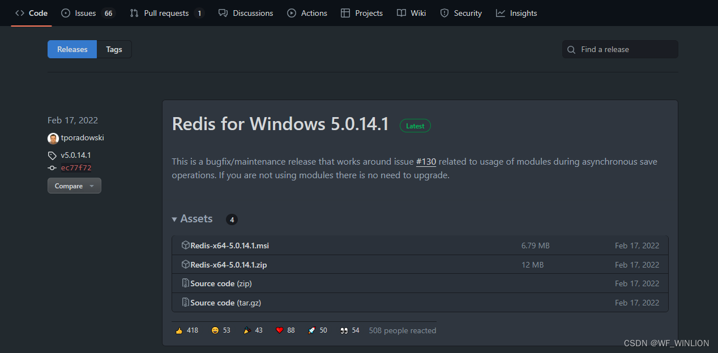Viewport: 718px width, 353px height.
Task: Select the Releases button
Action: tap(72, 49)
